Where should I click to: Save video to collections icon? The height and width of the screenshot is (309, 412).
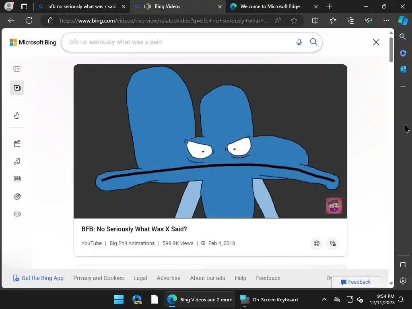(333, 243)
